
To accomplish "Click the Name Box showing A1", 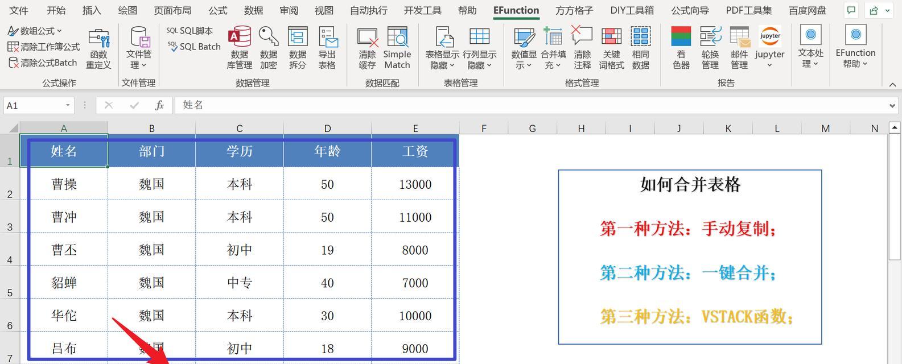I will pyautogui.click(x=39, y=105).
